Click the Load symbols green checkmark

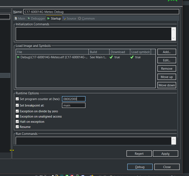click(132, 57)
